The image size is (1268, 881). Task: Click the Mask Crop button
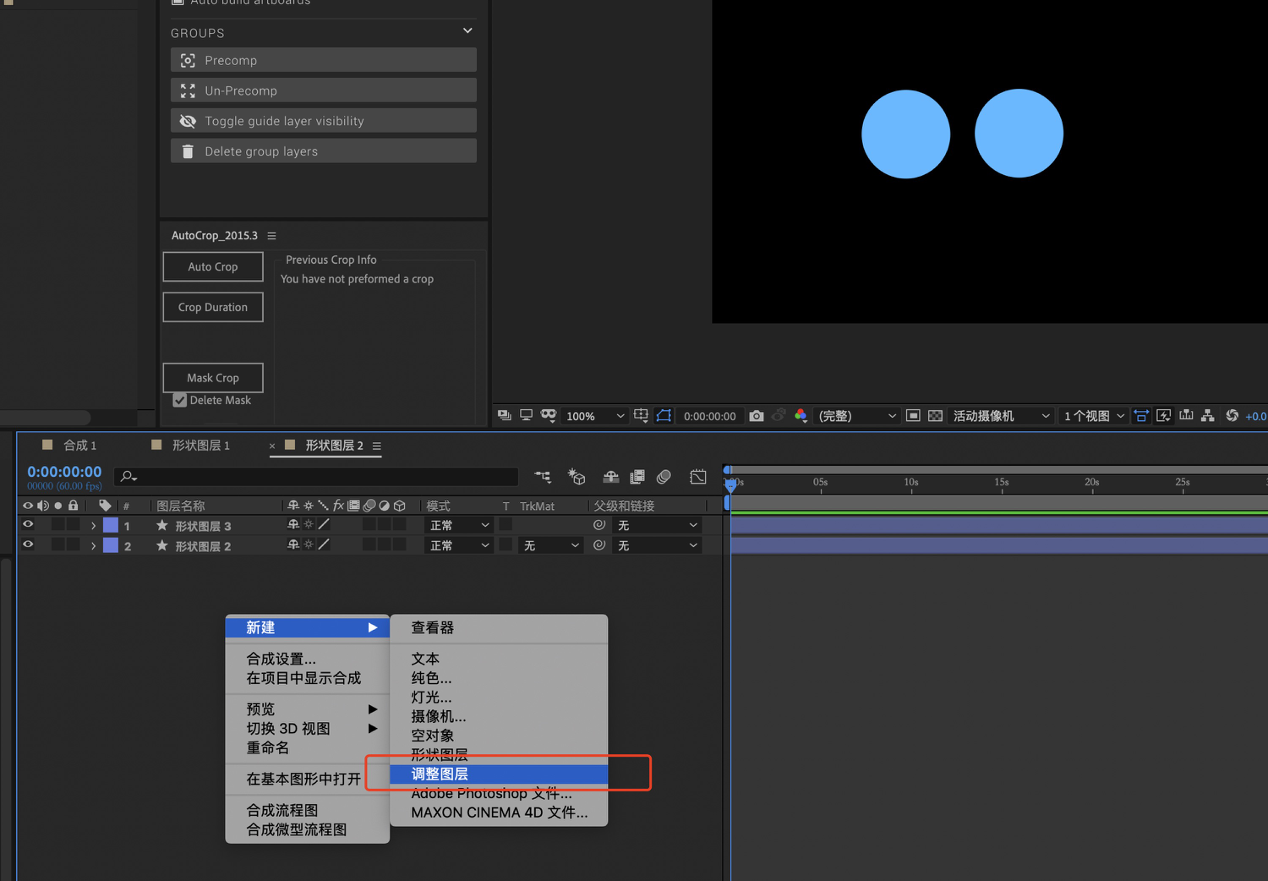(213, 378)
